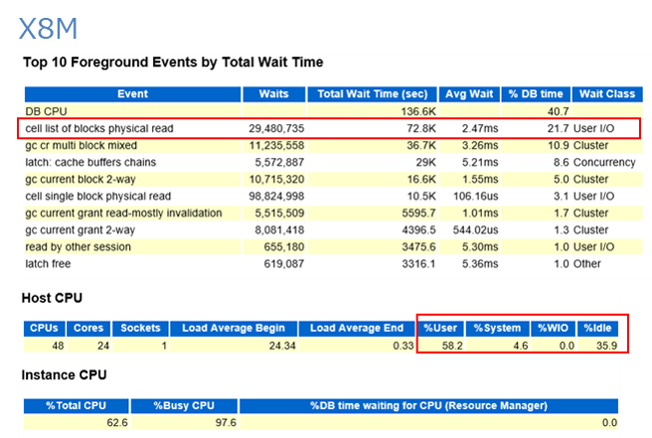Click the Waits column header
Viewport: 652px width, 438px height.
point(272,94)
